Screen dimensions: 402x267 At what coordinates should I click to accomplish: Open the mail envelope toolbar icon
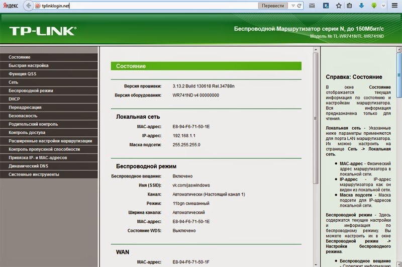pos(312,6)
